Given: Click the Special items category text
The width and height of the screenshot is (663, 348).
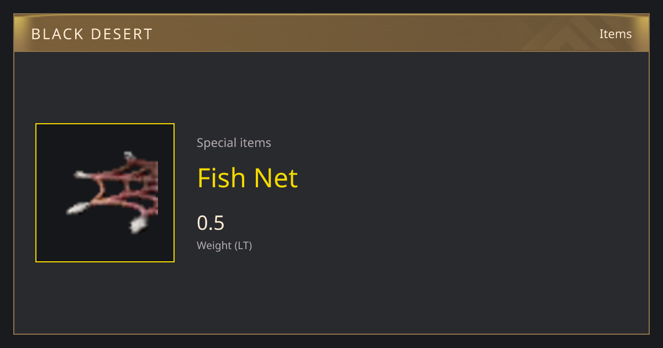Looking at the screenshot, I should 234,143.
